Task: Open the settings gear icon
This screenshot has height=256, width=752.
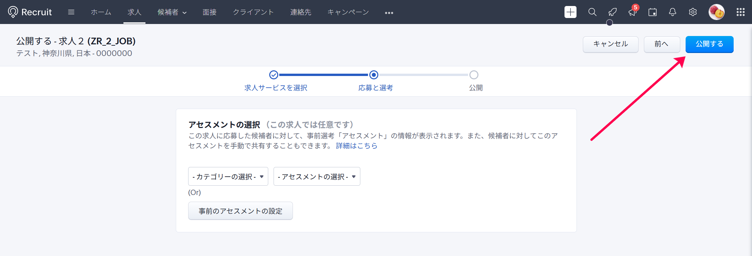Action: click(693, 12)
